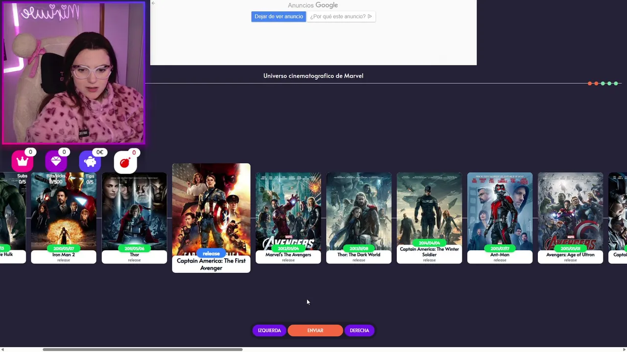Click the ENVIAR button

pos(315,330)
